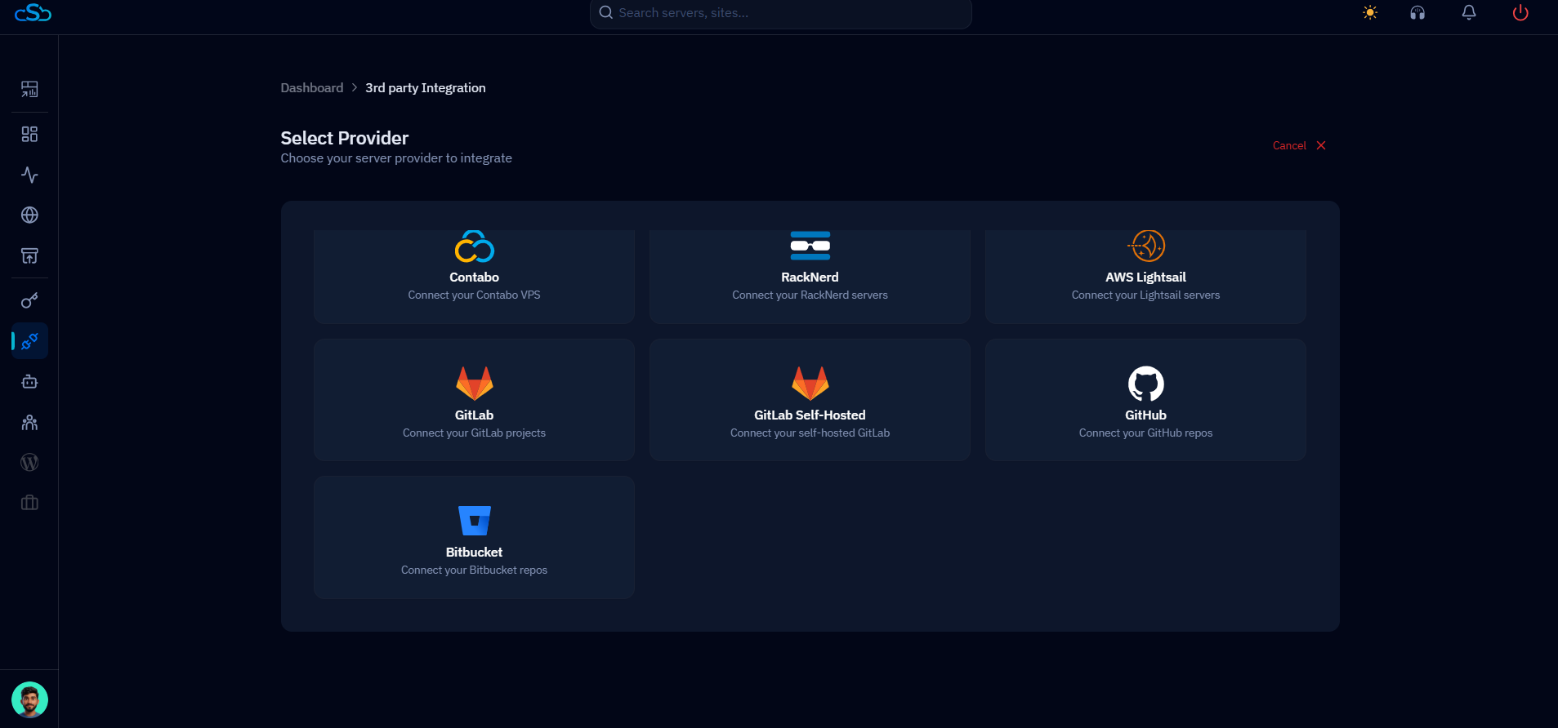Open the dashboard chart icon in sidebar
1558x728 pixels.
29,89
